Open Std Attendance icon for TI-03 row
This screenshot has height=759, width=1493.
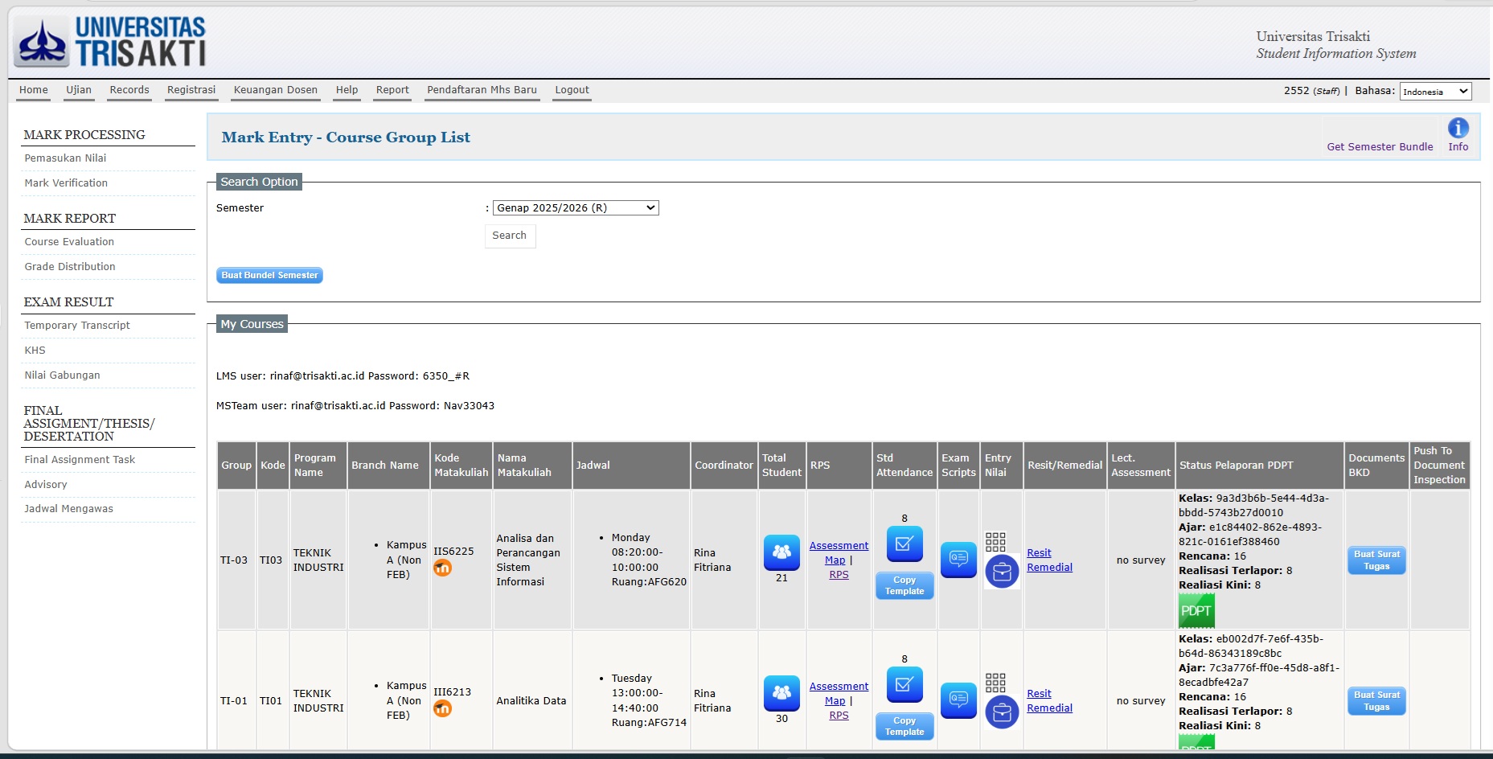pyautogui.click(x=904, y=544)
